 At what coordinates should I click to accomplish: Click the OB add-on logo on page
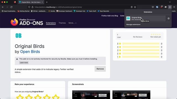pyautogui.click(x=19, y=35)
